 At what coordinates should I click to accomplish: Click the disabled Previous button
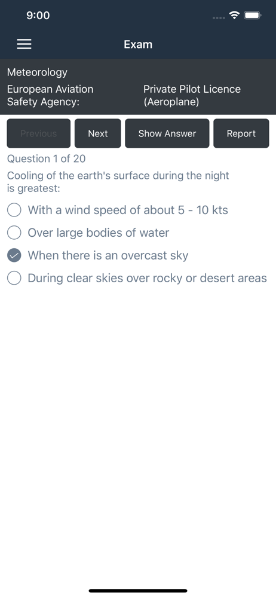(x=38, y=133)
